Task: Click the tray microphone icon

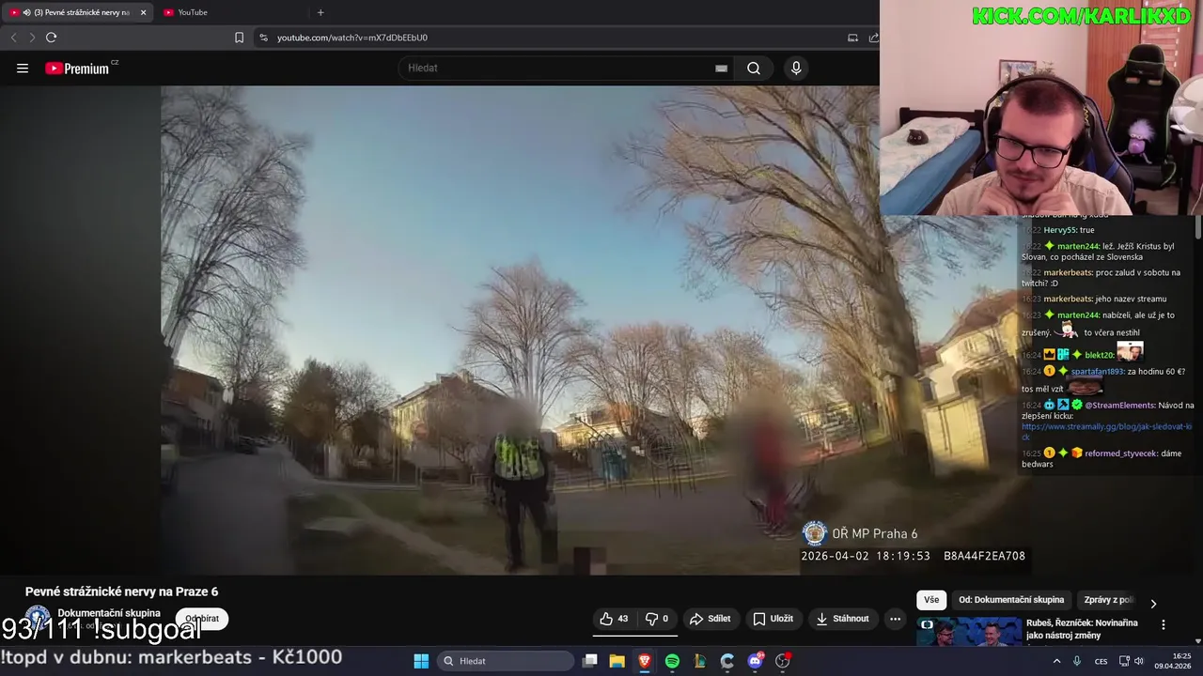Action: point(1077,661)
